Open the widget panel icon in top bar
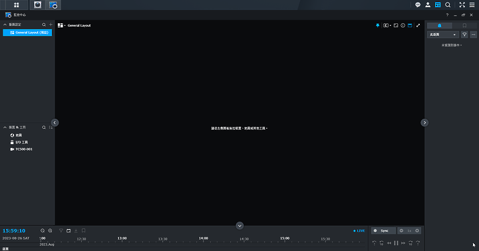This screenshot has height=251, width=479. tap(438, 5)
